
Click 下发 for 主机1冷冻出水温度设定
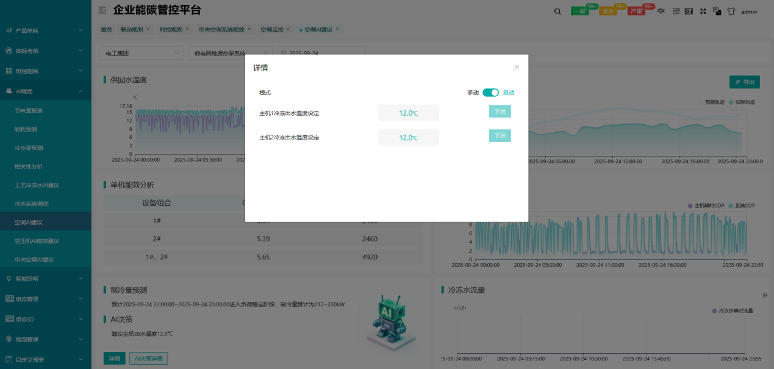click(x=500, y=111)
